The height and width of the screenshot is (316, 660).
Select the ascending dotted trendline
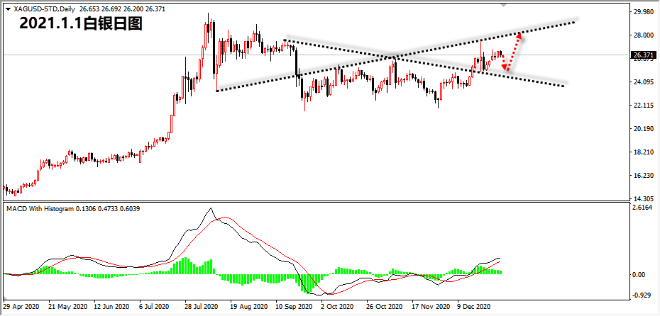coord(396,55)
